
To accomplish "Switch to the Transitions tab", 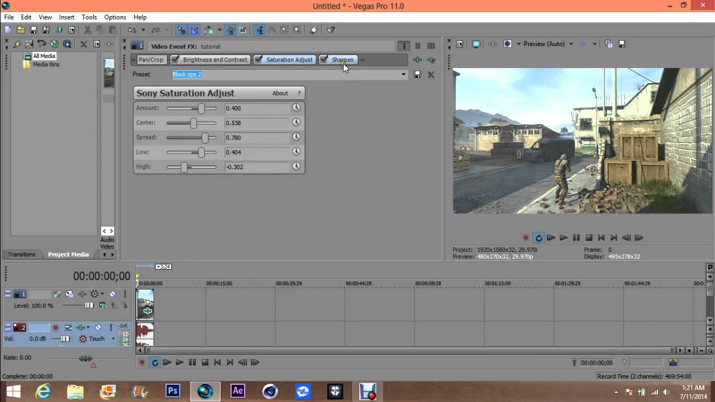I will point(22,254).
